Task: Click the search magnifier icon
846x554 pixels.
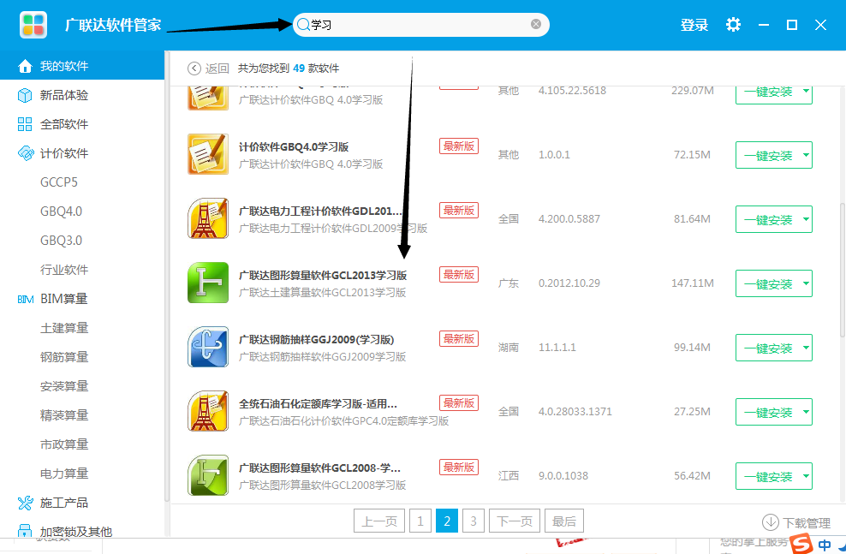Action: [x=303, y=24]
